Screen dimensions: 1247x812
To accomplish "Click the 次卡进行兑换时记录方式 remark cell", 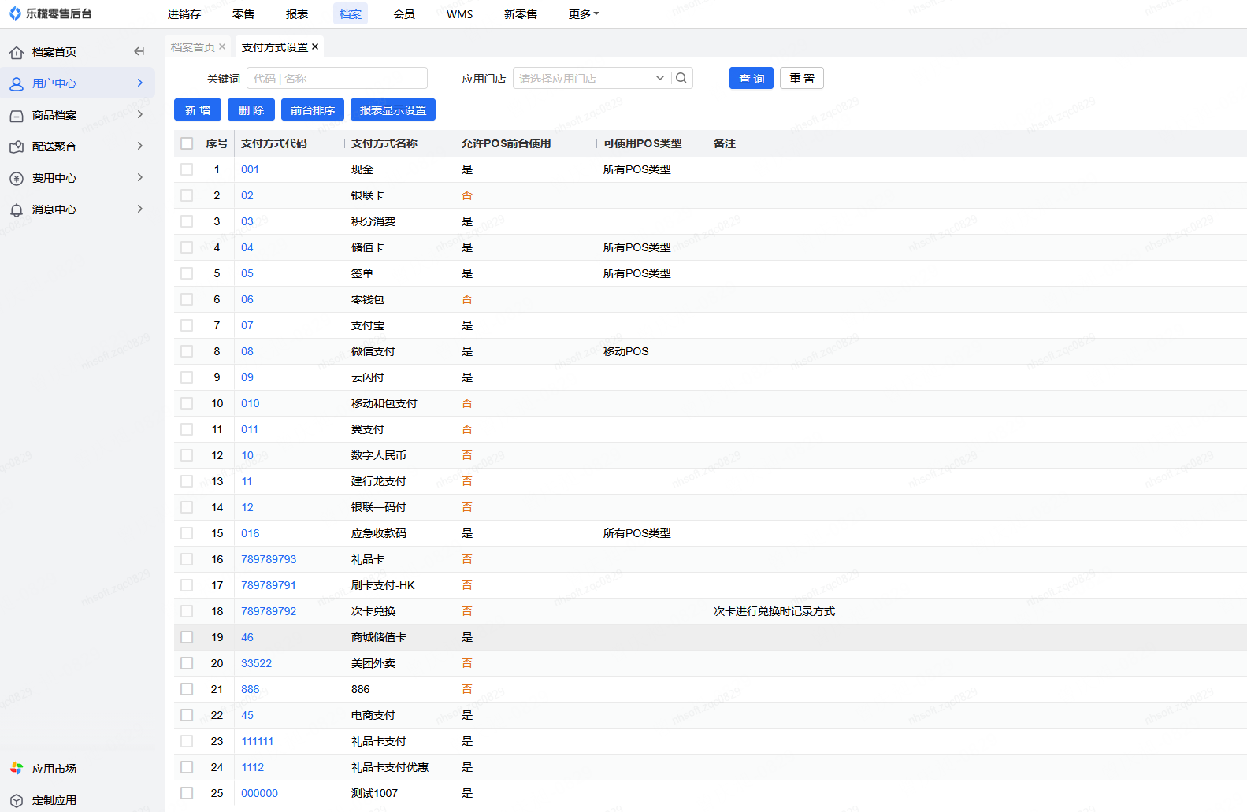I will click(x=774, y=611).
